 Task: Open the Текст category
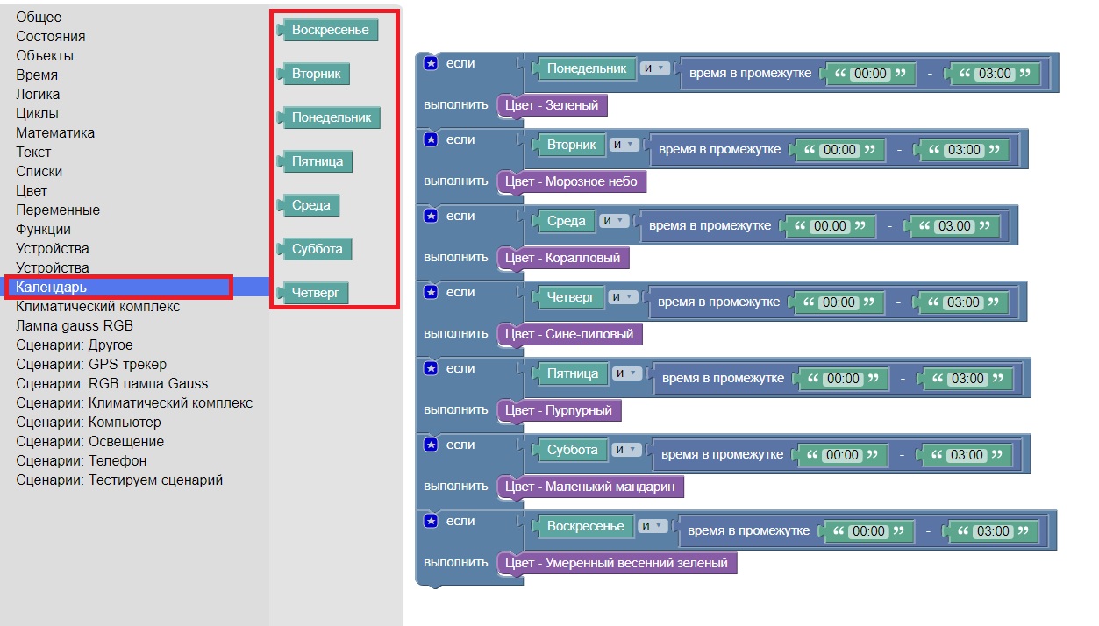pyautogui.click(x=33, y=153)
